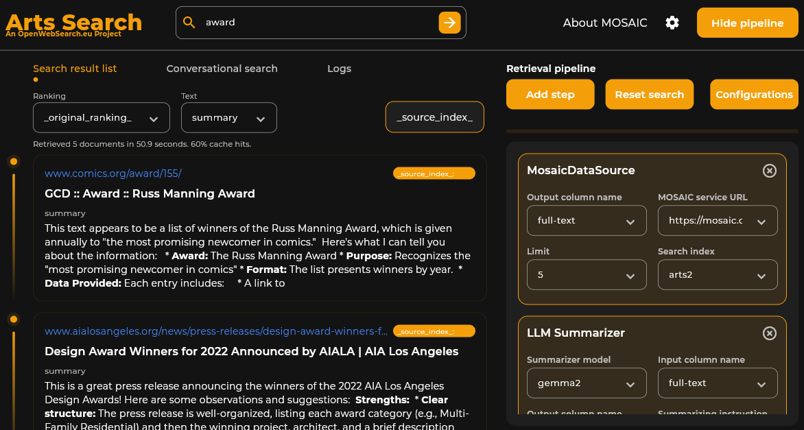
Task: Open the Summarizer model dropdown showing gemma2
Action: (587, 383)
